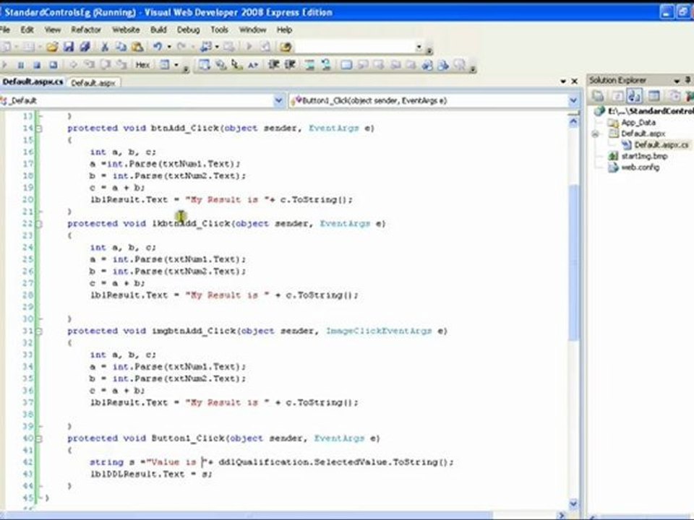Open the Debug menu
This screenshot has height=520, width=694.
[188, 30]
